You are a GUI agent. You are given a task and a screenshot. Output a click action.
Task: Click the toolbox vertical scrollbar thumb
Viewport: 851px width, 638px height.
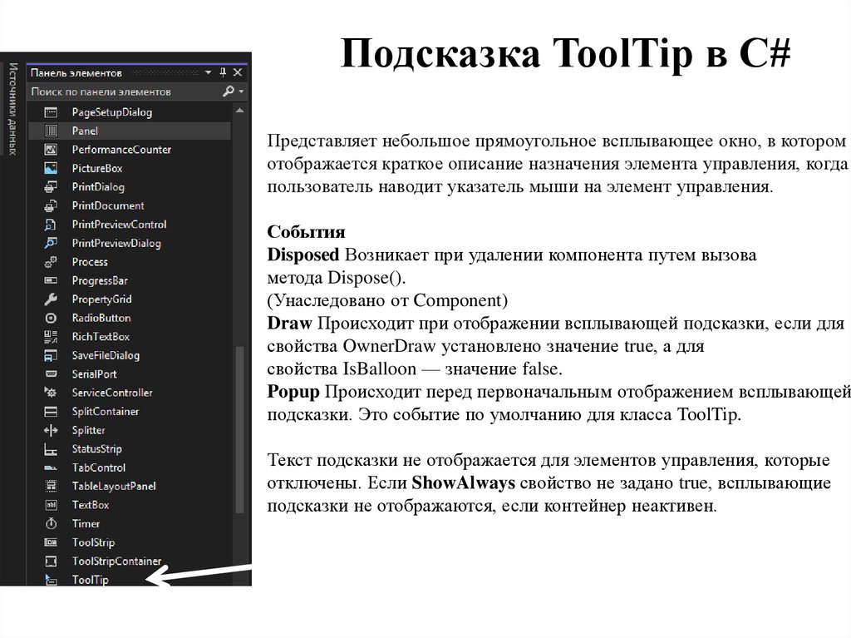click(239, 429)
